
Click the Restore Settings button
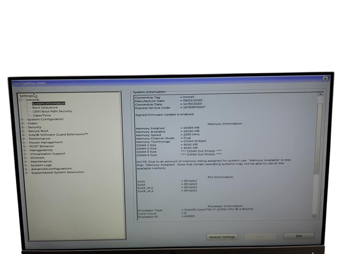coord(222,237)
